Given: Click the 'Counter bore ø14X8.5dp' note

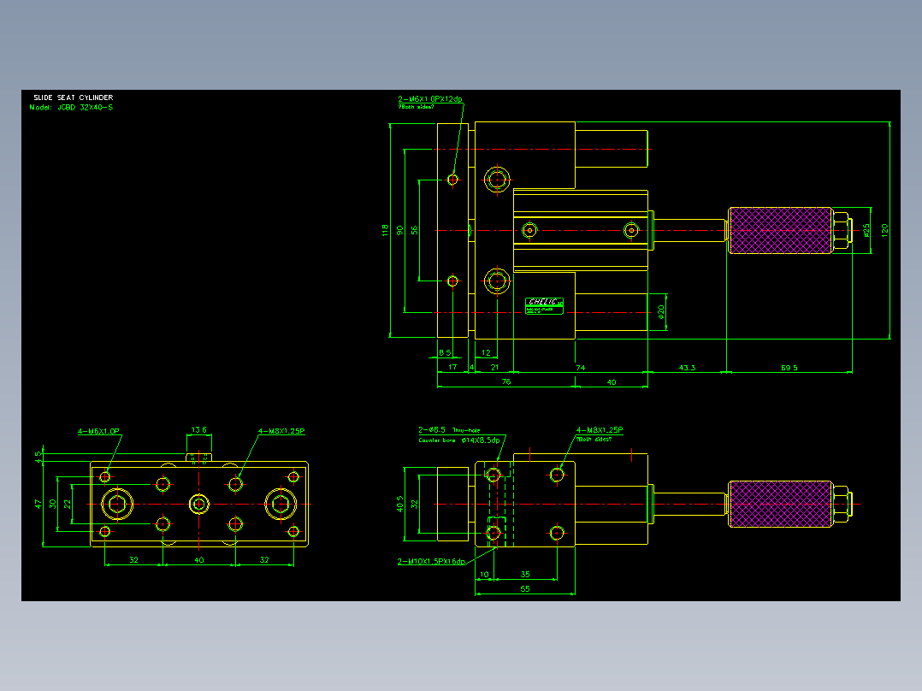Looking at the screenshot, I should pyautogui.click(x=459, y=440).
